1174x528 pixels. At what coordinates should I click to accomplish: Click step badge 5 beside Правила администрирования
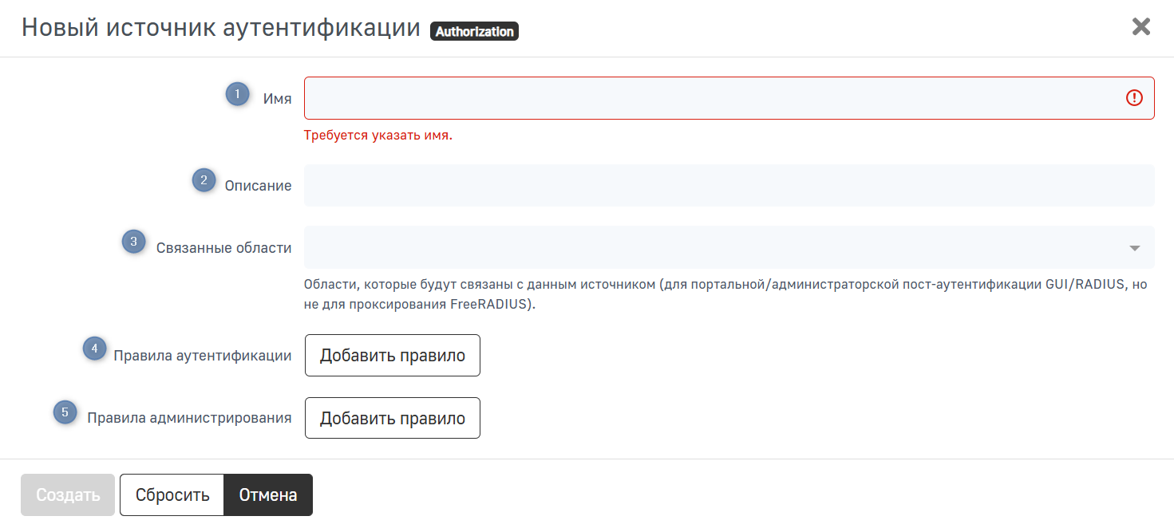click(x=65, y=412)
